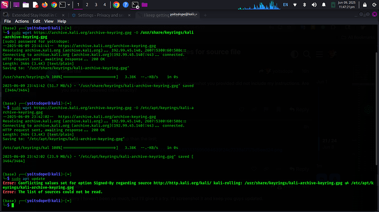
Task: Open the Wi-Fi network indicator
Action: pyautogui.click(x=295, y=4)
